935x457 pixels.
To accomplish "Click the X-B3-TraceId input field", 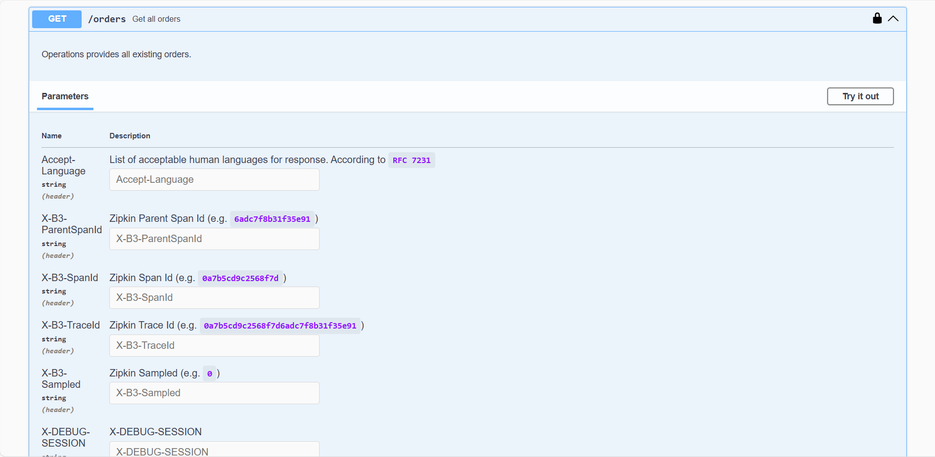I will (x=214, y=345).
